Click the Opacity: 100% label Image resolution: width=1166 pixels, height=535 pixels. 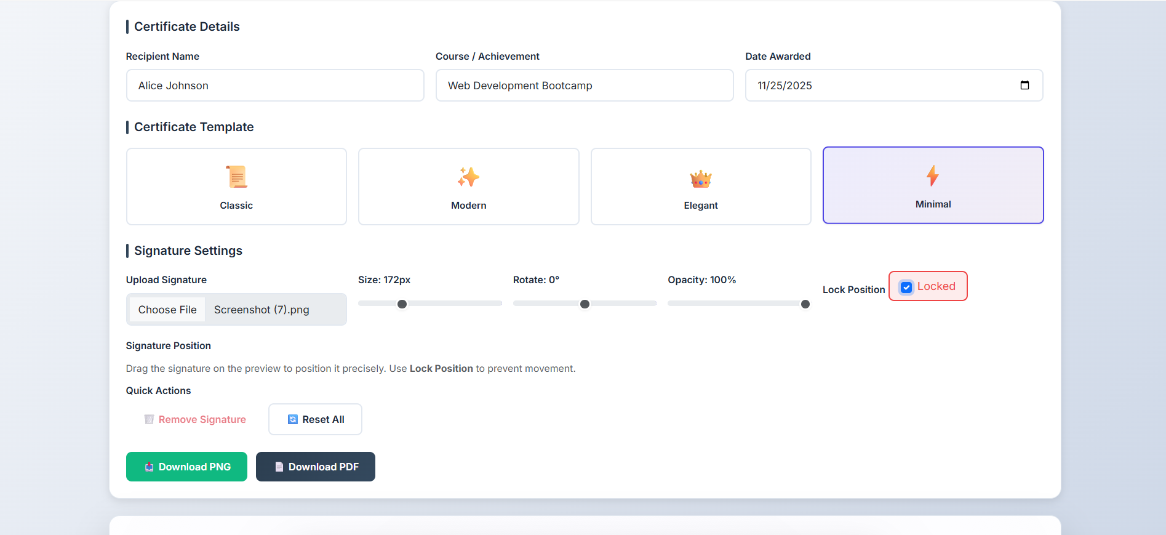point(701,280)
